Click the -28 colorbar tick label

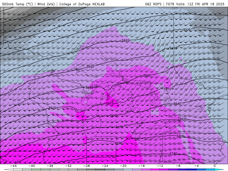(87, 166)
